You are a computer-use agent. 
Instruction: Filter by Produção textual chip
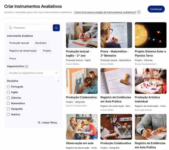[19, 43]
